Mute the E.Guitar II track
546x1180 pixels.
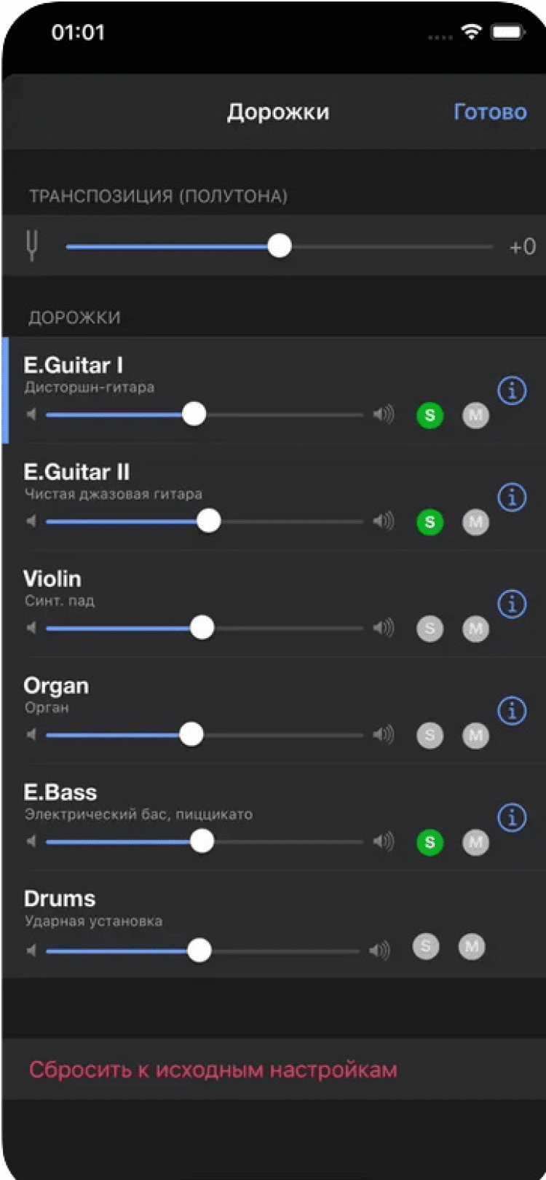(x=475, y=522)
